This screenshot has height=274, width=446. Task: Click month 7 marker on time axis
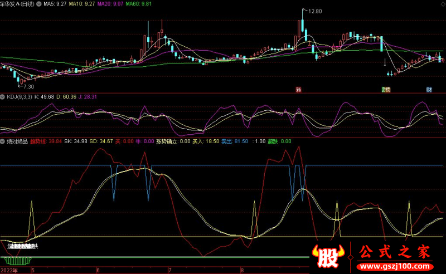click(x=171, y=270)
